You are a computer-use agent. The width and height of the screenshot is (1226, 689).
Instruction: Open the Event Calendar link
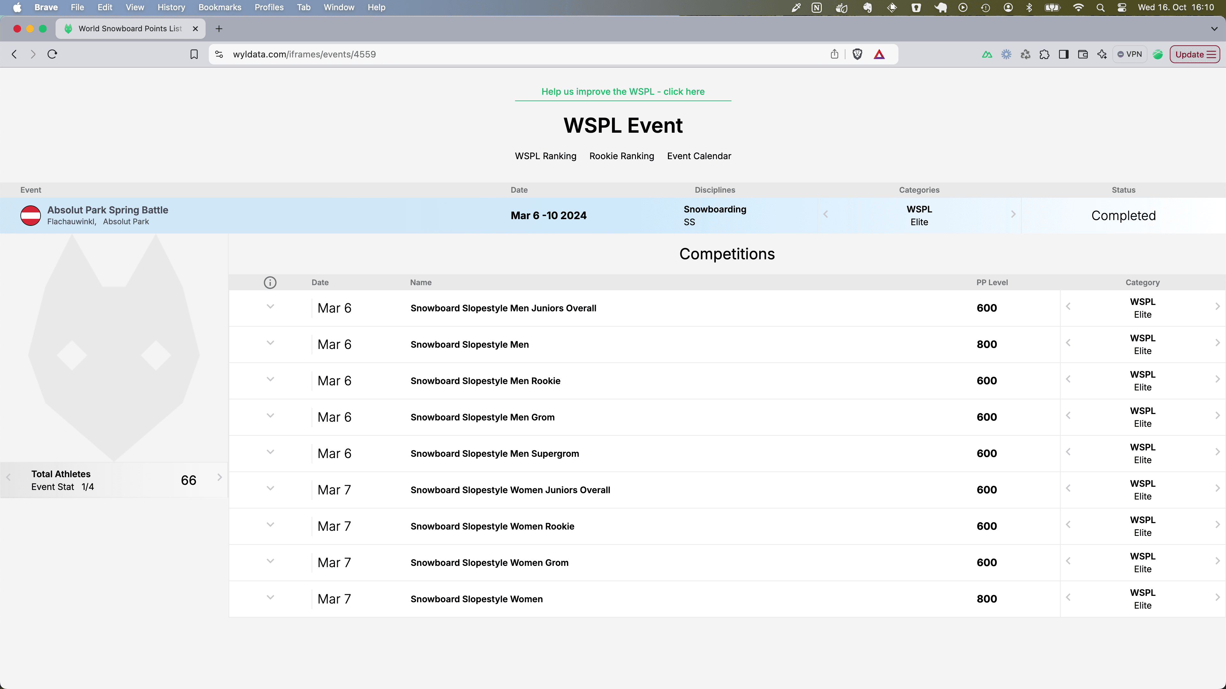(699, 156)
